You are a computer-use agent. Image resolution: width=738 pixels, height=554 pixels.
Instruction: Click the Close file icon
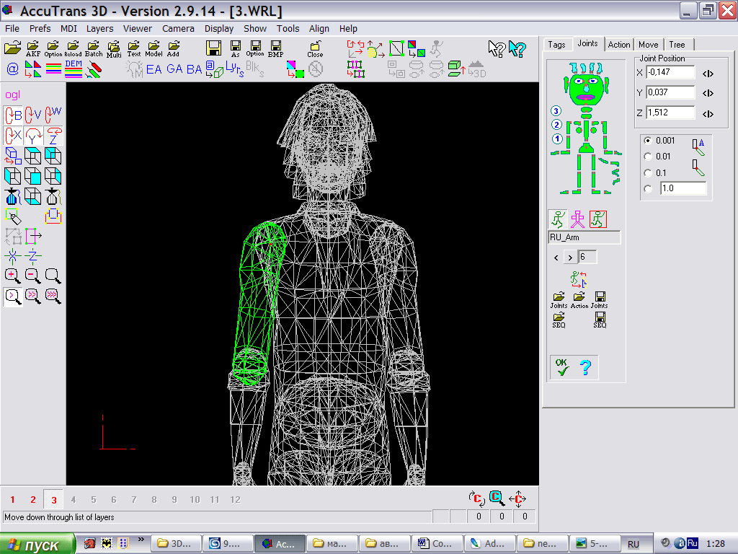coord(315,49)
